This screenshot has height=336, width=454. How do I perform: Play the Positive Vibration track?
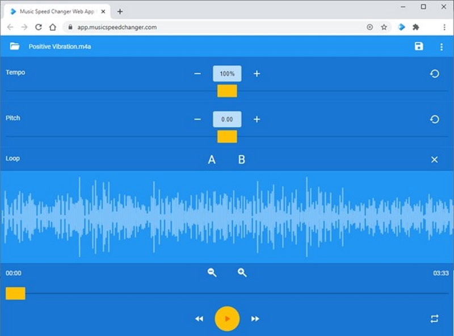click(x=226, y=318)
